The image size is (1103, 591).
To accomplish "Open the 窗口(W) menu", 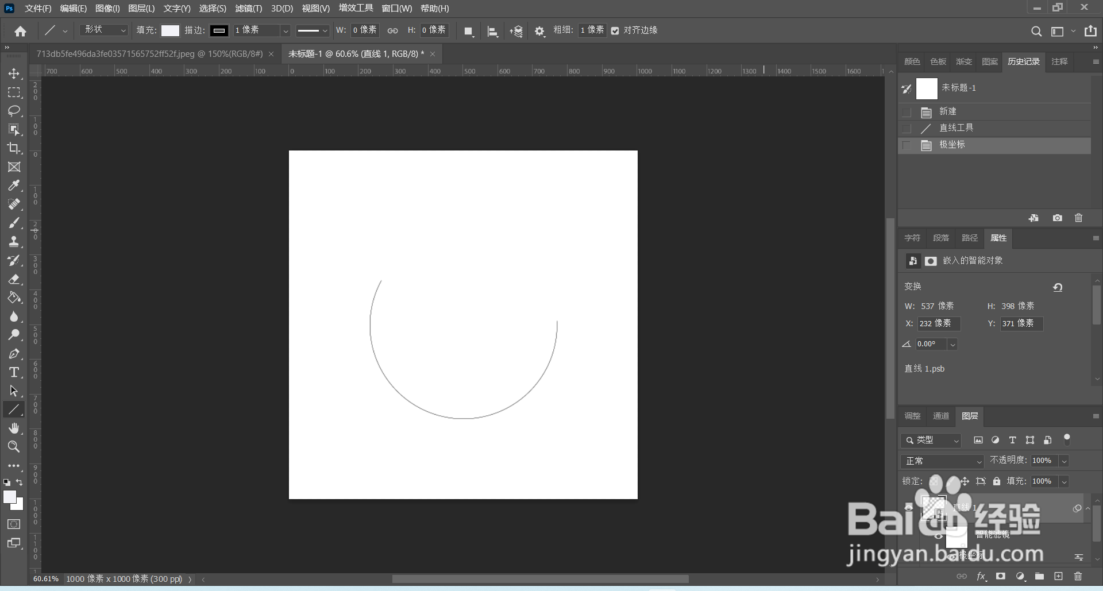I will point(397,9).
